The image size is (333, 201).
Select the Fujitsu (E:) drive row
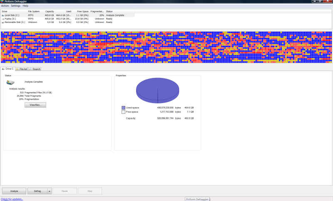point(68,19)
